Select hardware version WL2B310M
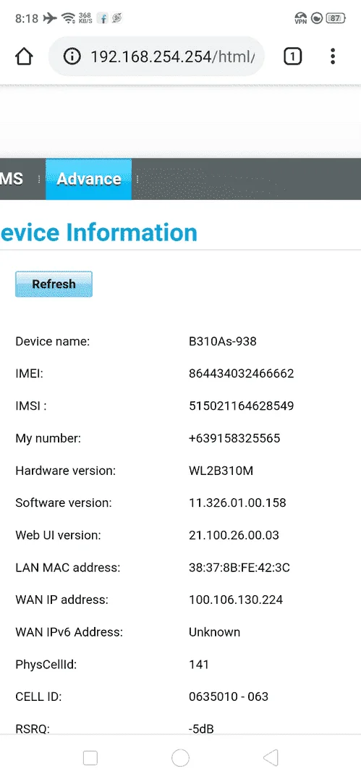This screenshot has height=782, width=361. pyautogui.click(x=221, y=471)
